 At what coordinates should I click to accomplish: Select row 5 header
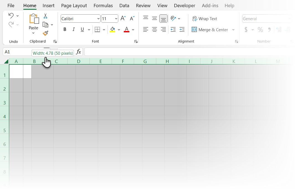coord(4,127)
